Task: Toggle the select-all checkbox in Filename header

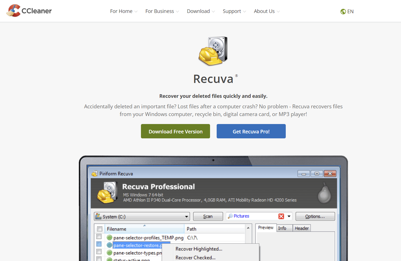Action: click(100, 229)
